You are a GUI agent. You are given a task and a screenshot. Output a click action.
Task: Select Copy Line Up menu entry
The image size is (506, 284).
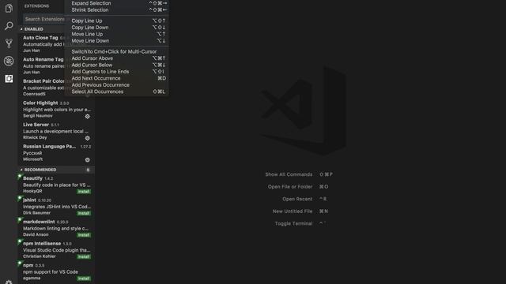116,21
